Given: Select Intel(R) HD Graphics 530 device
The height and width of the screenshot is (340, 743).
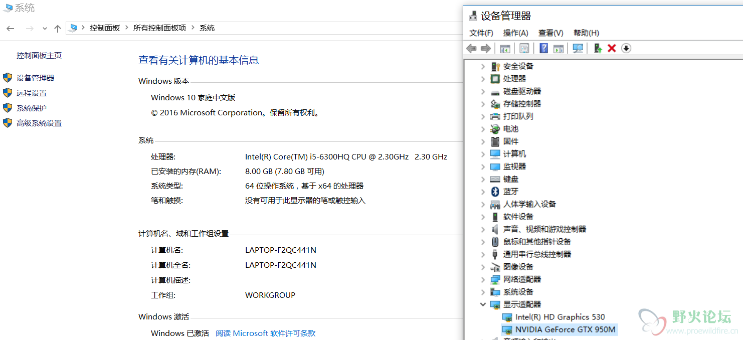Looking at the screenshot, I should (560, 317).
